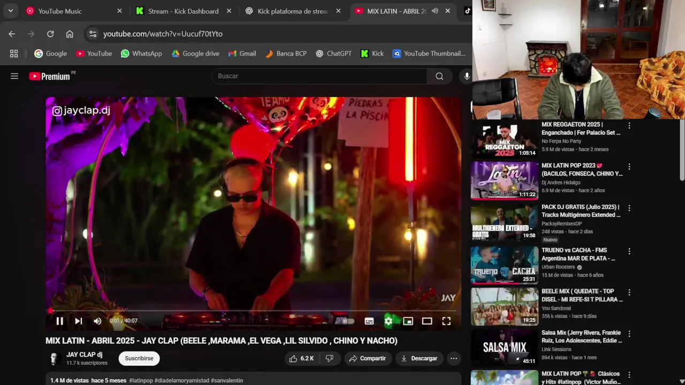The width and height of the screenshot is (685, 385).
Task: Click the search magnifier button
Action: [x=439, y=76]
